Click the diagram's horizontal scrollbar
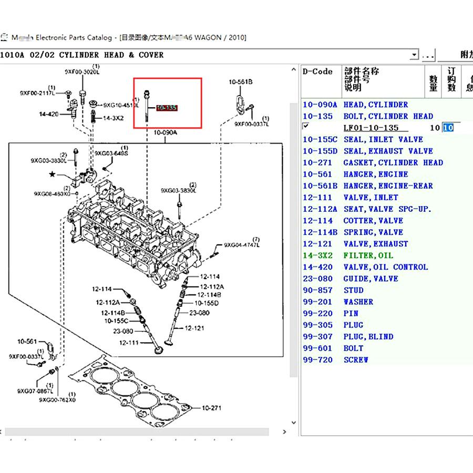This screenshot has height=473, width=473. point(137,431)
